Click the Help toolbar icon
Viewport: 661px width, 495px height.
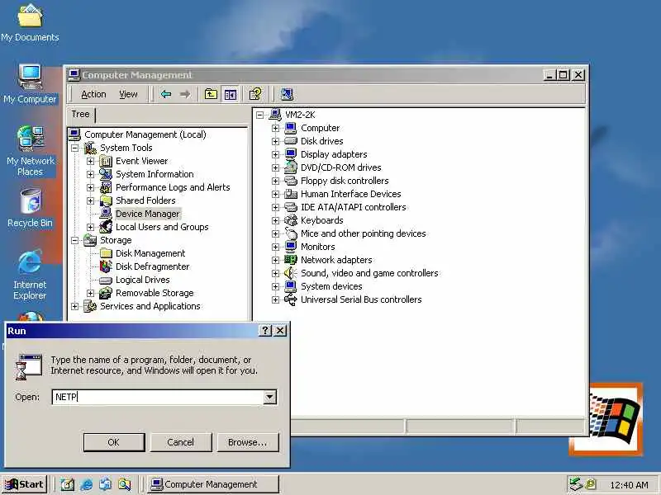click(x=255, y=94)
